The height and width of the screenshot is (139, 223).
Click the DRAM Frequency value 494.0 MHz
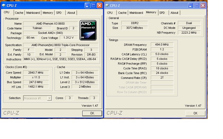tap(162, 44)
